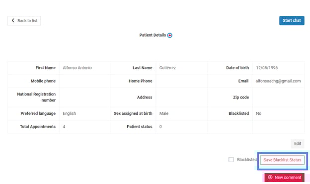Click the Blacklisted checkbox label text
310x184 pixels.
247,160
